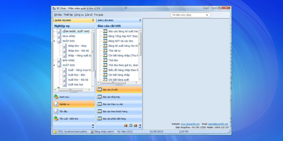Open Thẻ kho theo giá trị report
Screen dimensions: 283x141
[123, 65]
